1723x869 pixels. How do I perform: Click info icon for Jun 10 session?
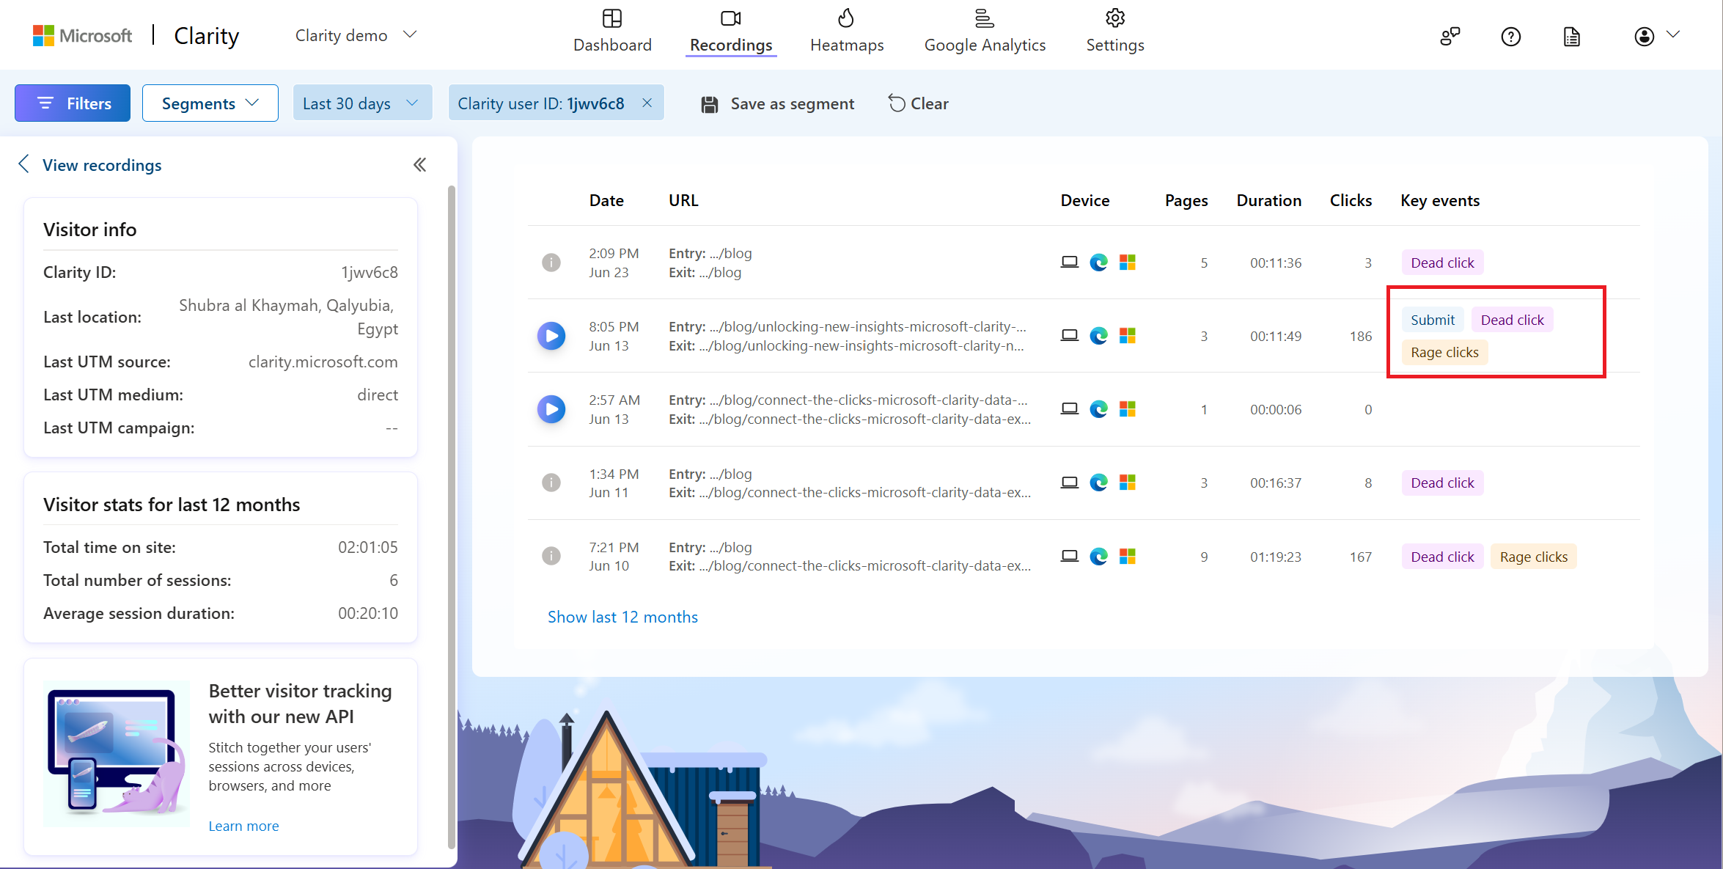click(x=551, y=557)
